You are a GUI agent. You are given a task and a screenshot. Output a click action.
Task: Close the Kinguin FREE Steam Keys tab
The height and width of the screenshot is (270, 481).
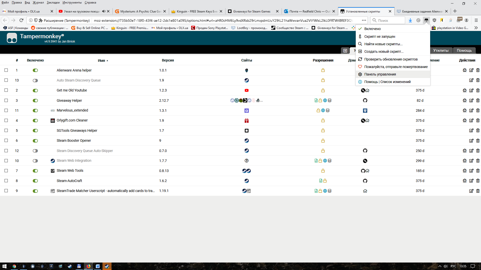click(221, 11)
